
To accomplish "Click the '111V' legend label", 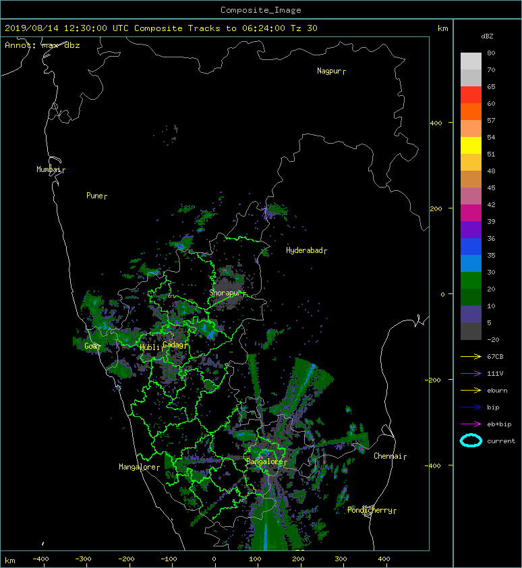I will point(495,374).
